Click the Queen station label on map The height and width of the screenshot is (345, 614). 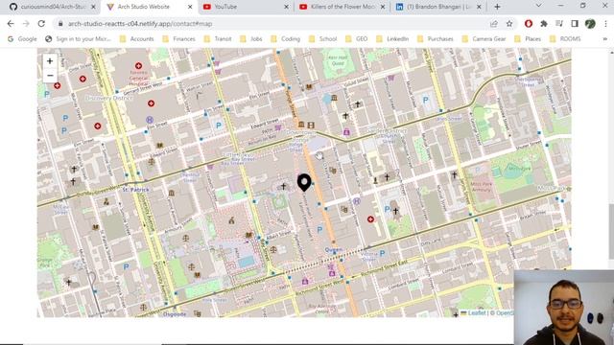(333, 249)
